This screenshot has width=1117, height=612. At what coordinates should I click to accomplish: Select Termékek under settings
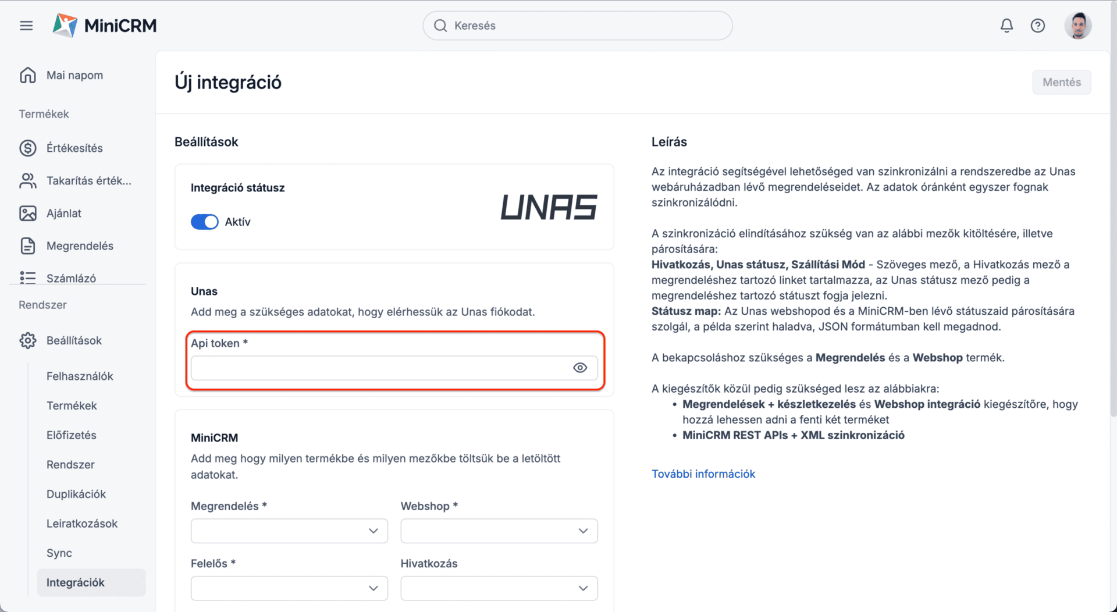pyautogui.click(x=72, y=405)
